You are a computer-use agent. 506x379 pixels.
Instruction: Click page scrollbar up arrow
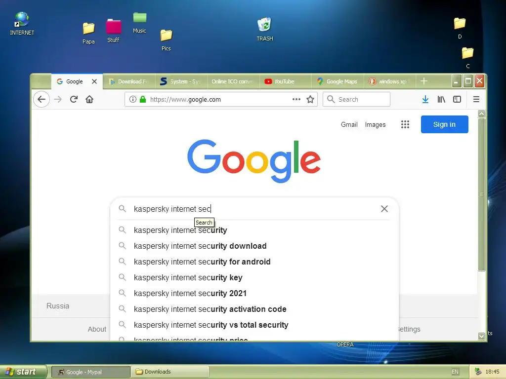[481, 114]
